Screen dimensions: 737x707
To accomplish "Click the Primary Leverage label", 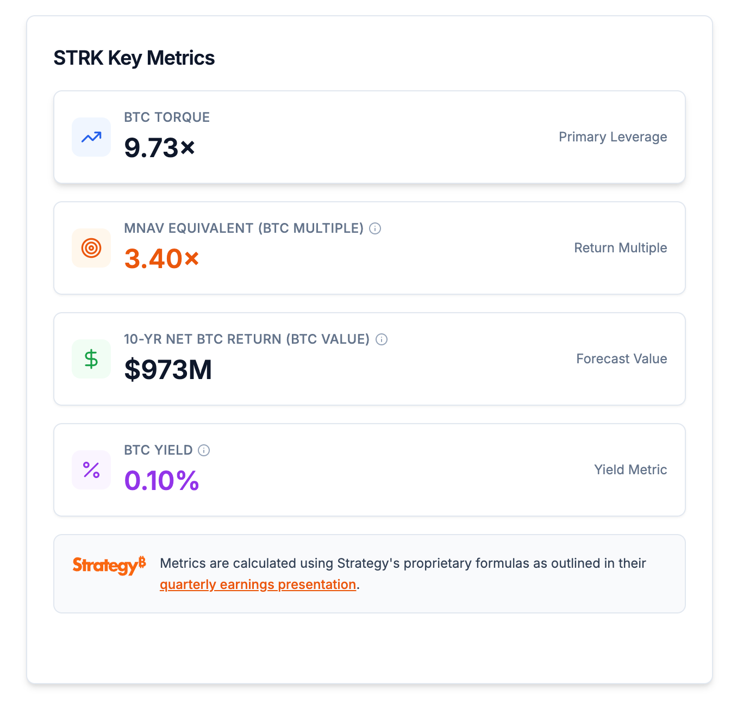I will (x=613, y=137).
